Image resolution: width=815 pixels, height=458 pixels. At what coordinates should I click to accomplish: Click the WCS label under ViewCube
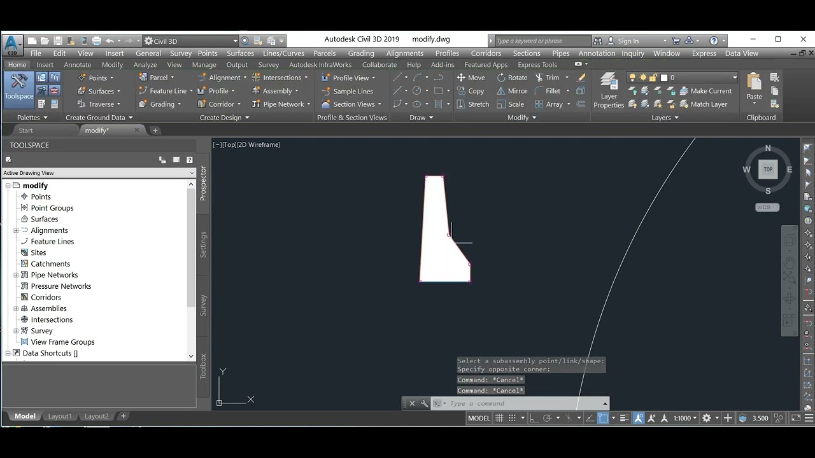coord(767,207)
